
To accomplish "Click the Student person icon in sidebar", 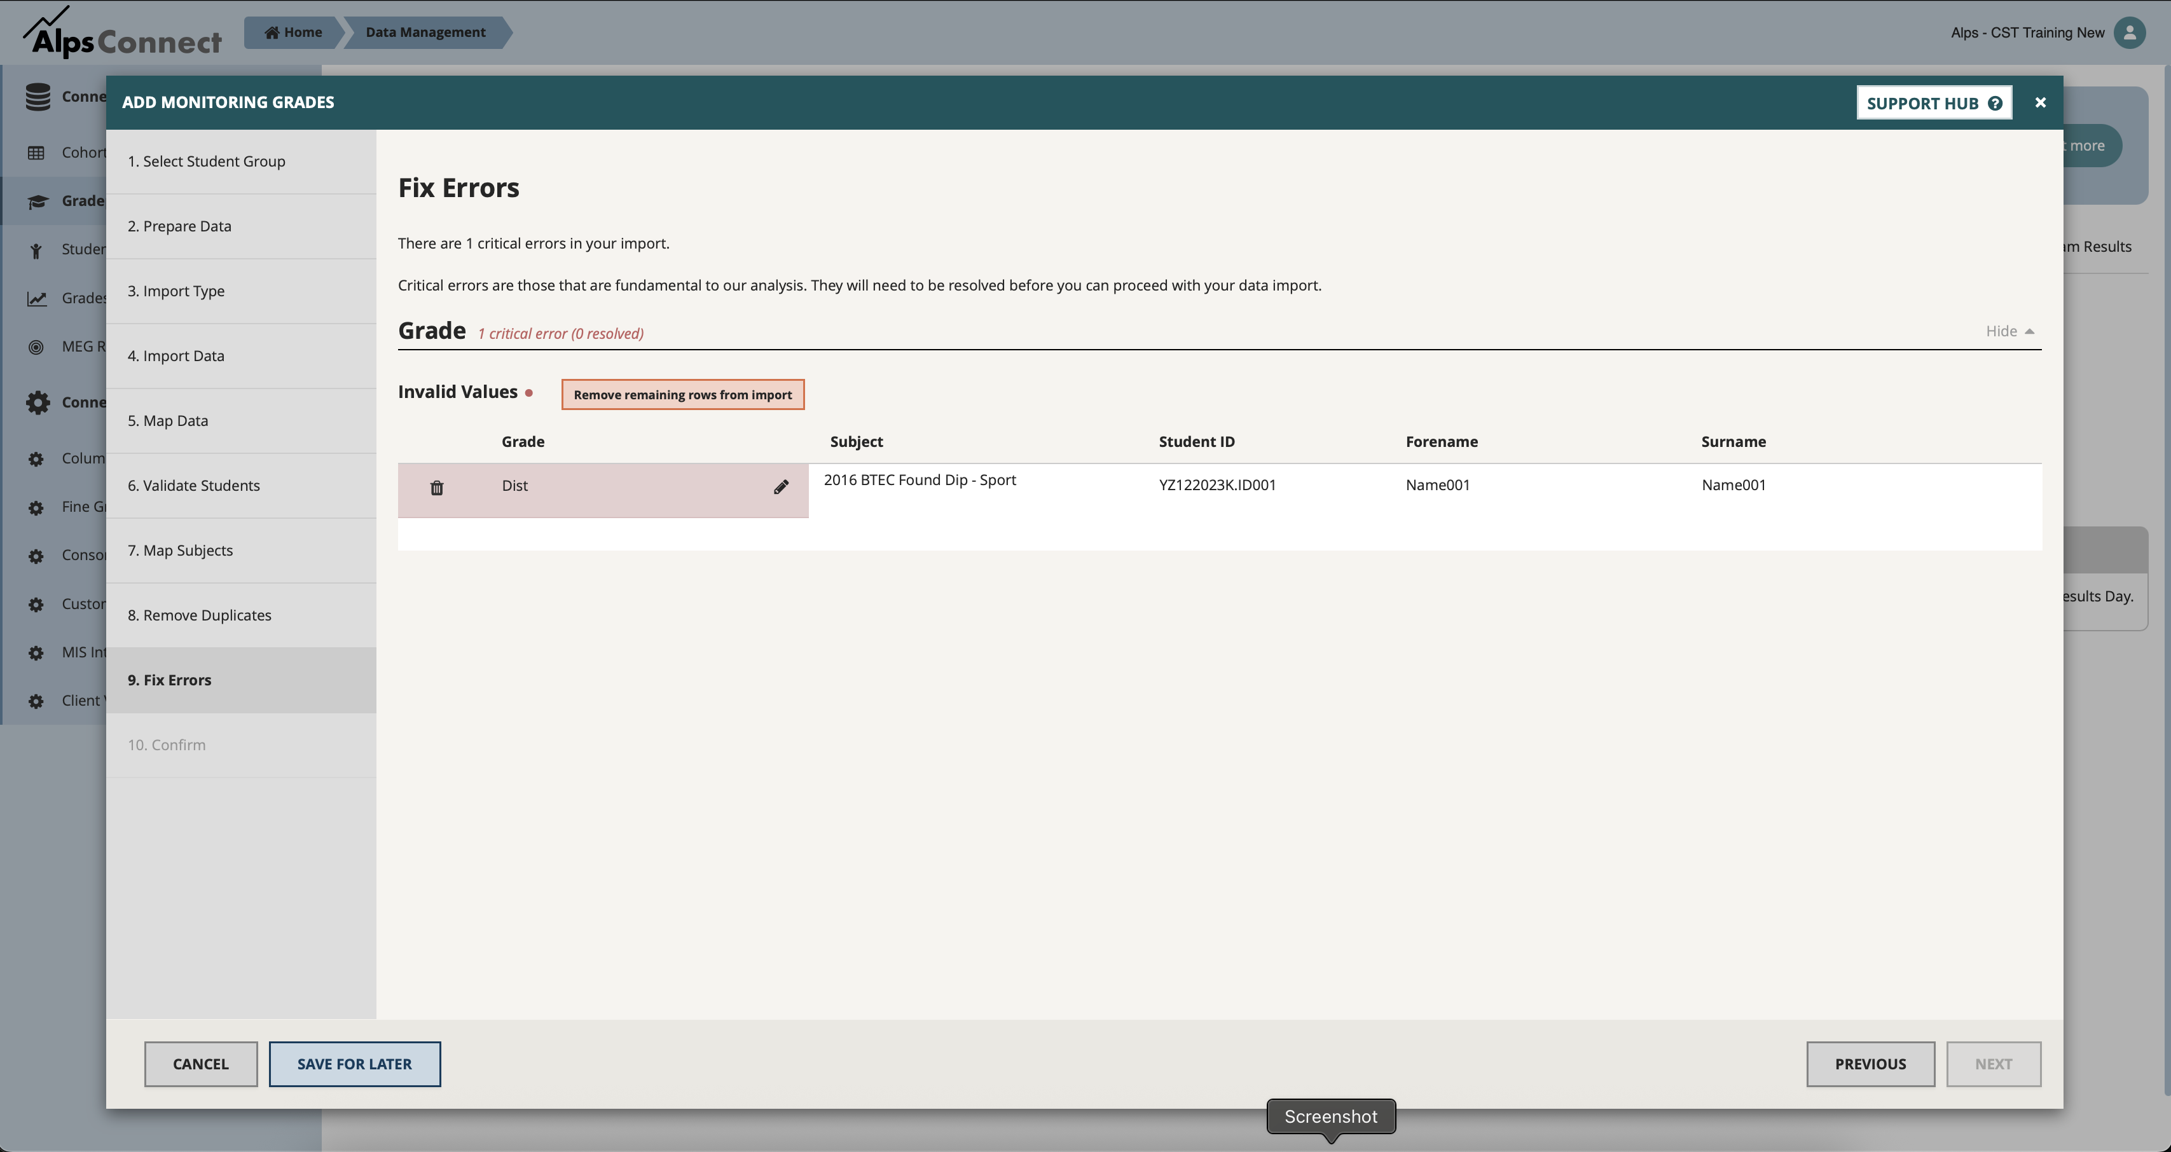I will pyautogui.click(x=36, y=250).
